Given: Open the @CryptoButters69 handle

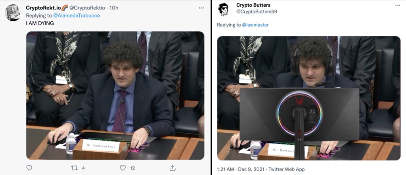Looking at the screenshot, I should 257,11.
